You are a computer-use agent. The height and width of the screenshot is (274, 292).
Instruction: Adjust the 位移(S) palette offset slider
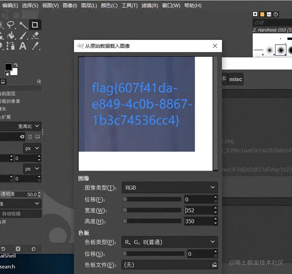[153, 254]
